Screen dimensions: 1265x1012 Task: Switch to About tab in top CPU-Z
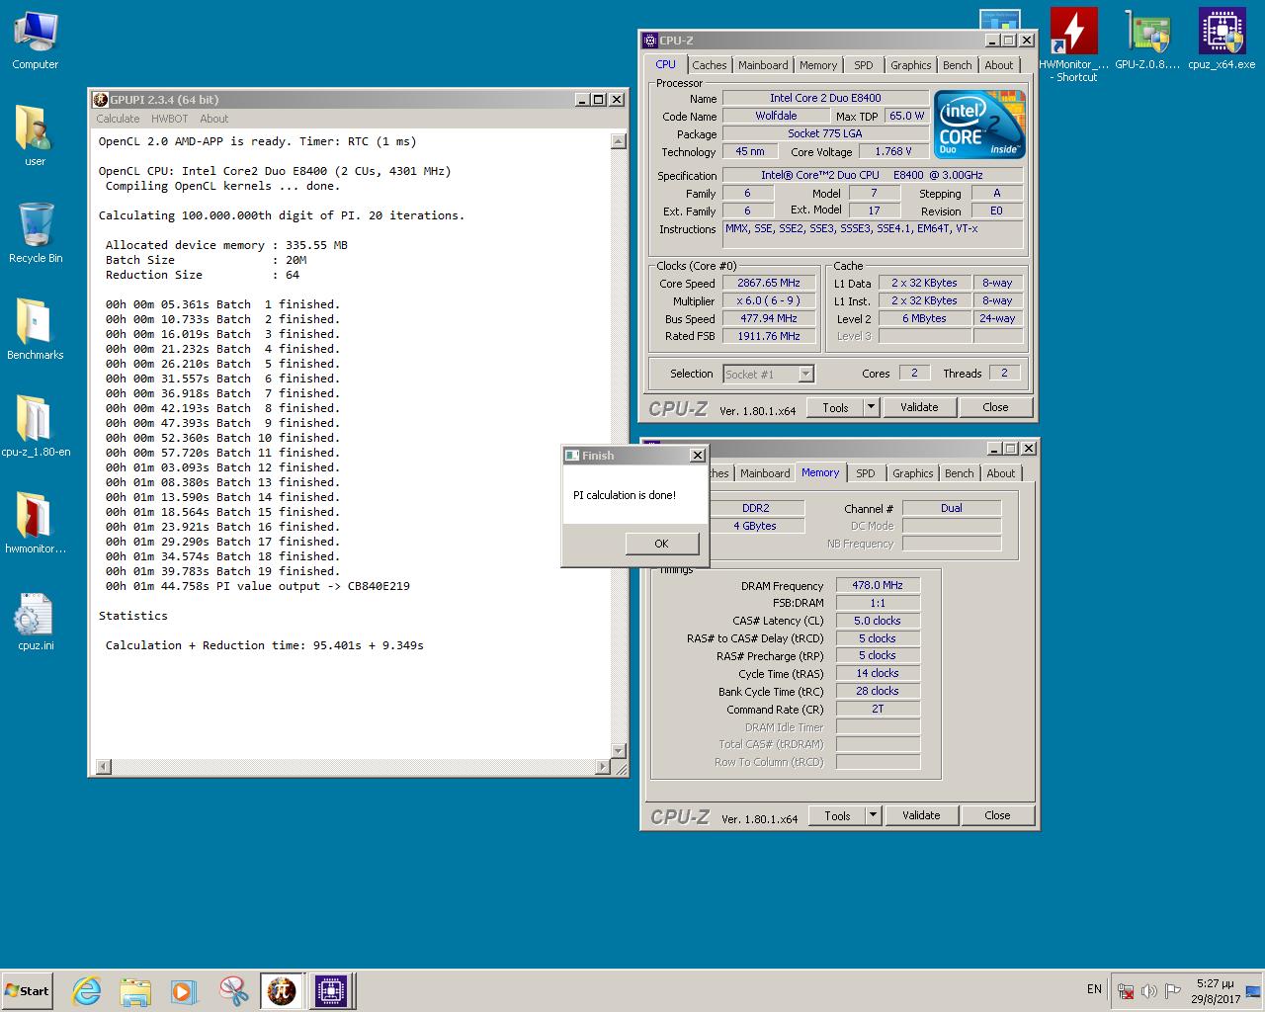point(999,65)
